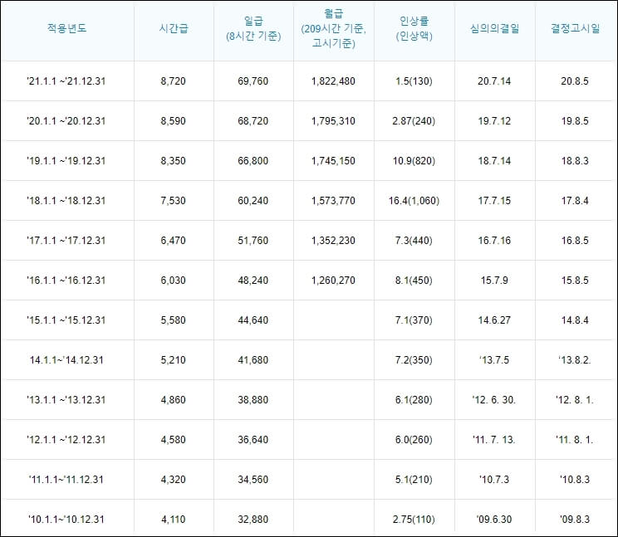
Task: Select the '17.1.1 ~'17.12.31 row label
Action: point(66,240)
